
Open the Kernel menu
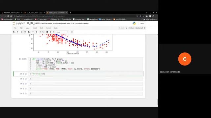[x=48, y=28]
